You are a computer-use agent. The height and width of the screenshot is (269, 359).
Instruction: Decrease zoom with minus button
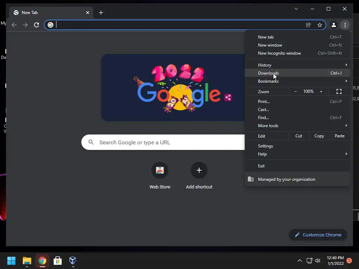(x=295, y=91)
